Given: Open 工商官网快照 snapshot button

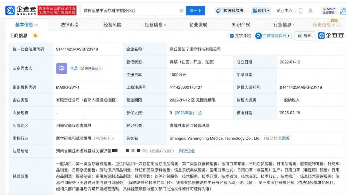Looking at the screenshot, I should point(273,36).
